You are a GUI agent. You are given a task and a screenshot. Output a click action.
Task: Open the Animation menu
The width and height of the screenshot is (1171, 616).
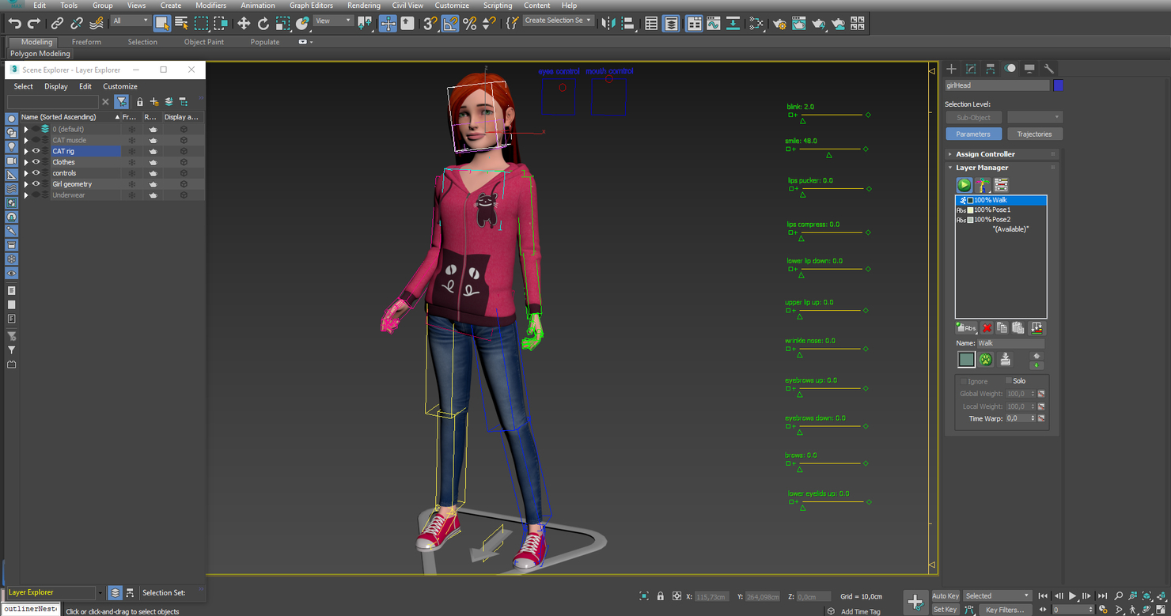[x=257, y=6]
